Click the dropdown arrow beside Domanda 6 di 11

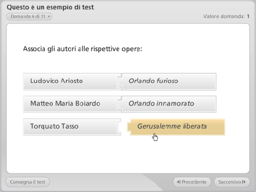pyautogui.click(x=49, y=17)
